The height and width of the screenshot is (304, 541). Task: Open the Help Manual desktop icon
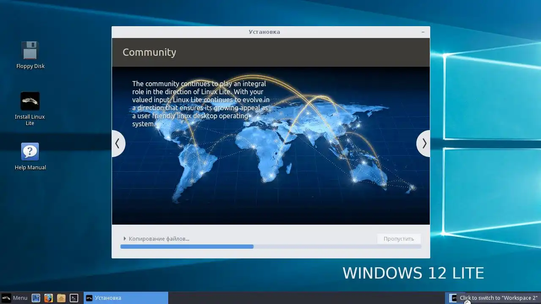[30, 156]
